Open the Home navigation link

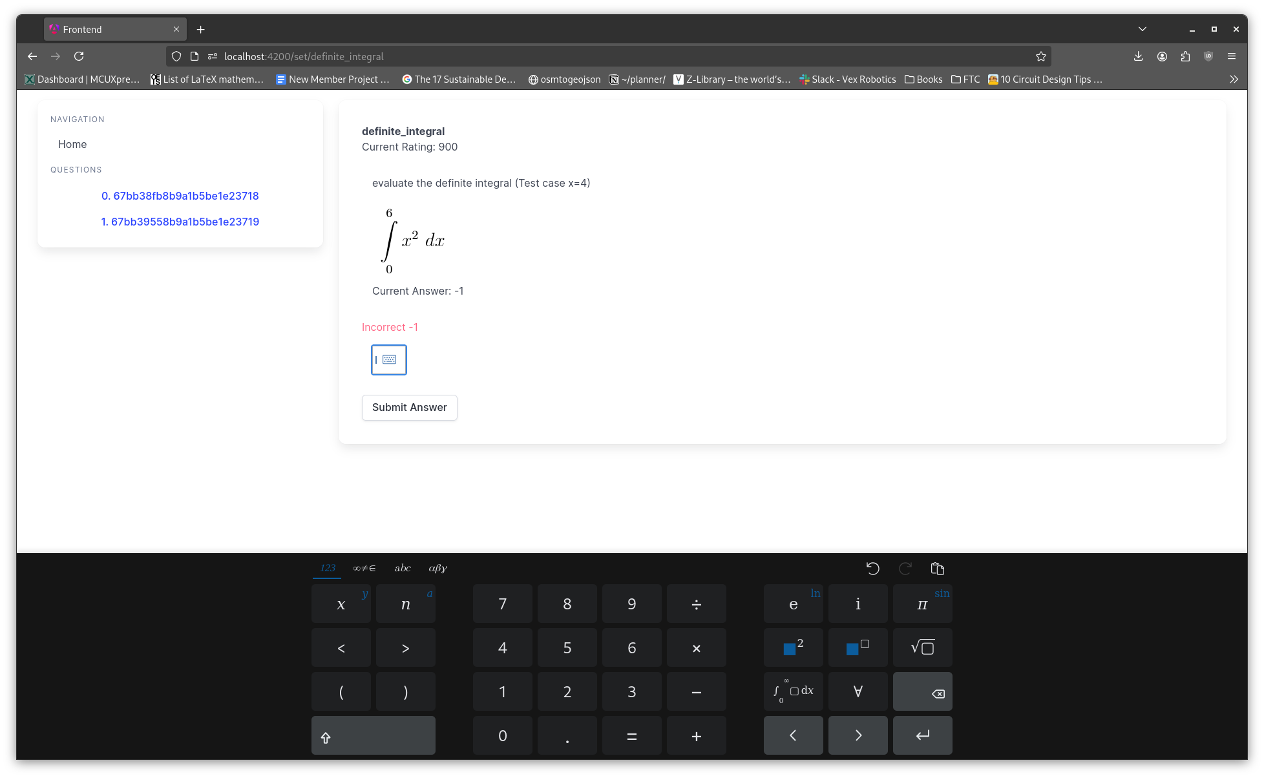72,145
